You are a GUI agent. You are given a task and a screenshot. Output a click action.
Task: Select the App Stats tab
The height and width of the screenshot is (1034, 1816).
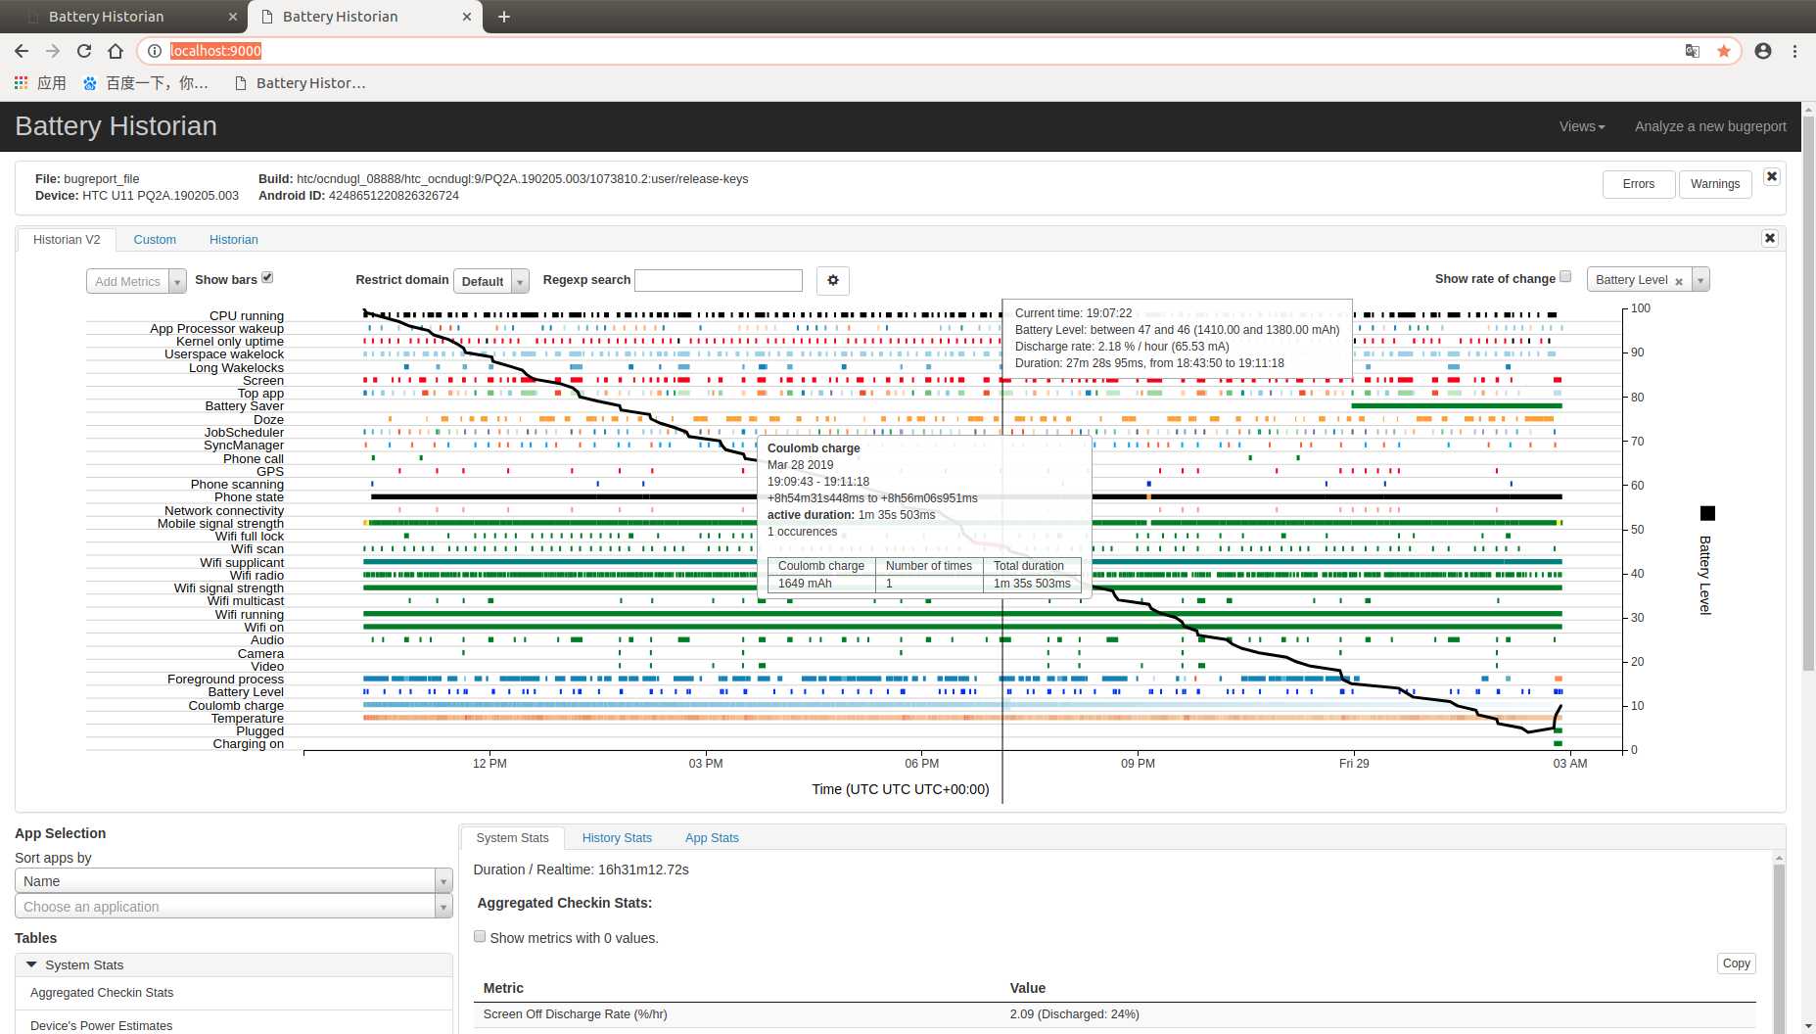[712, 838]
